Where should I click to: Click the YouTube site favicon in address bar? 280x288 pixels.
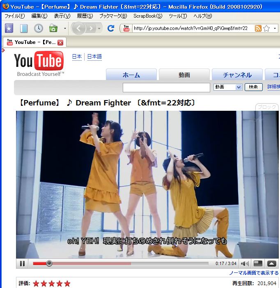pyautogui.click(x=126, y=28)
